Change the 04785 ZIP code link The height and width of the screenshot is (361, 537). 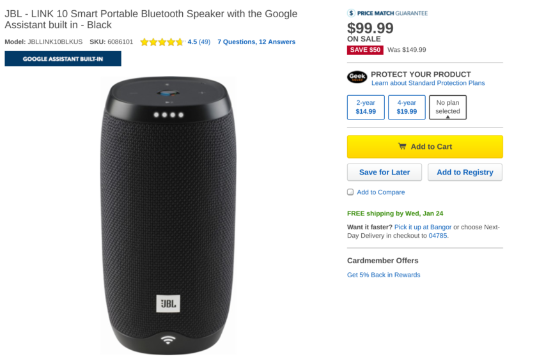[x=437, y=235]
